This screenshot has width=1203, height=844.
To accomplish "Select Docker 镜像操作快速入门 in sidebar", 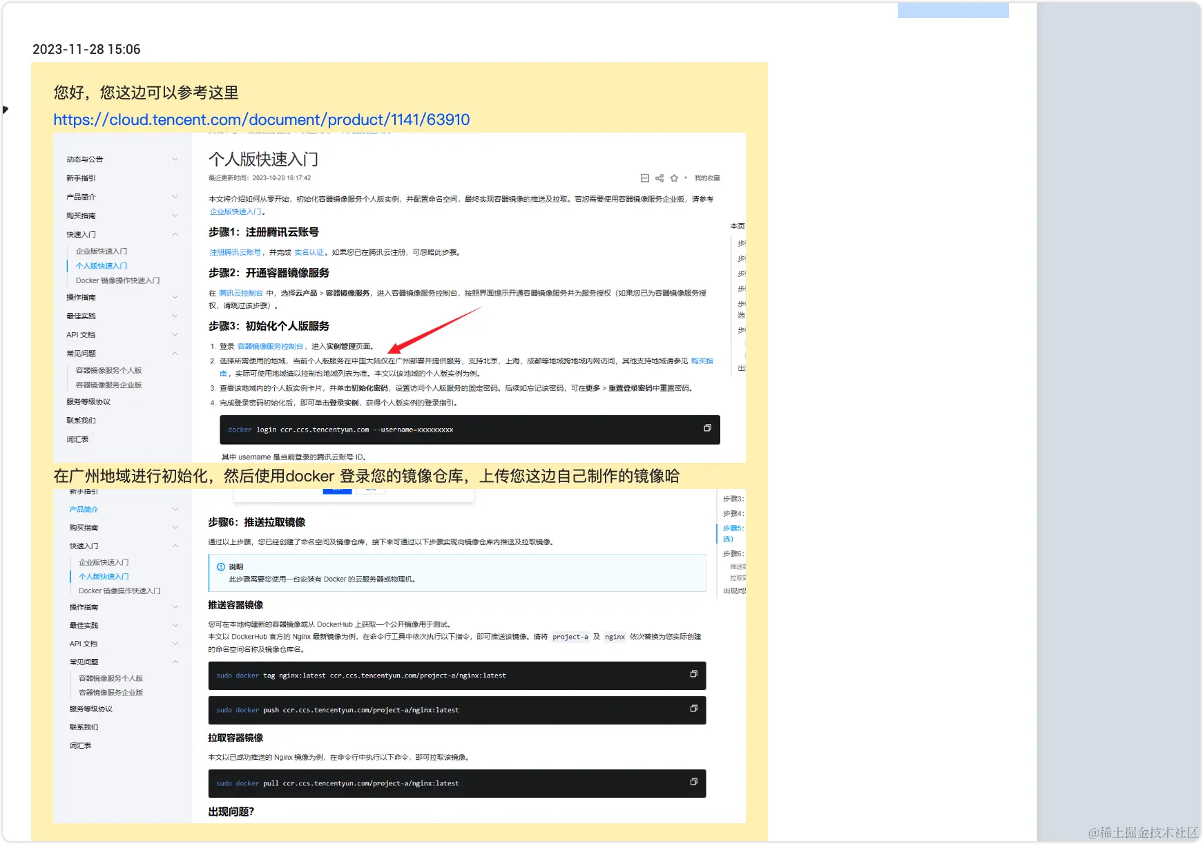I will coord(117,280).
